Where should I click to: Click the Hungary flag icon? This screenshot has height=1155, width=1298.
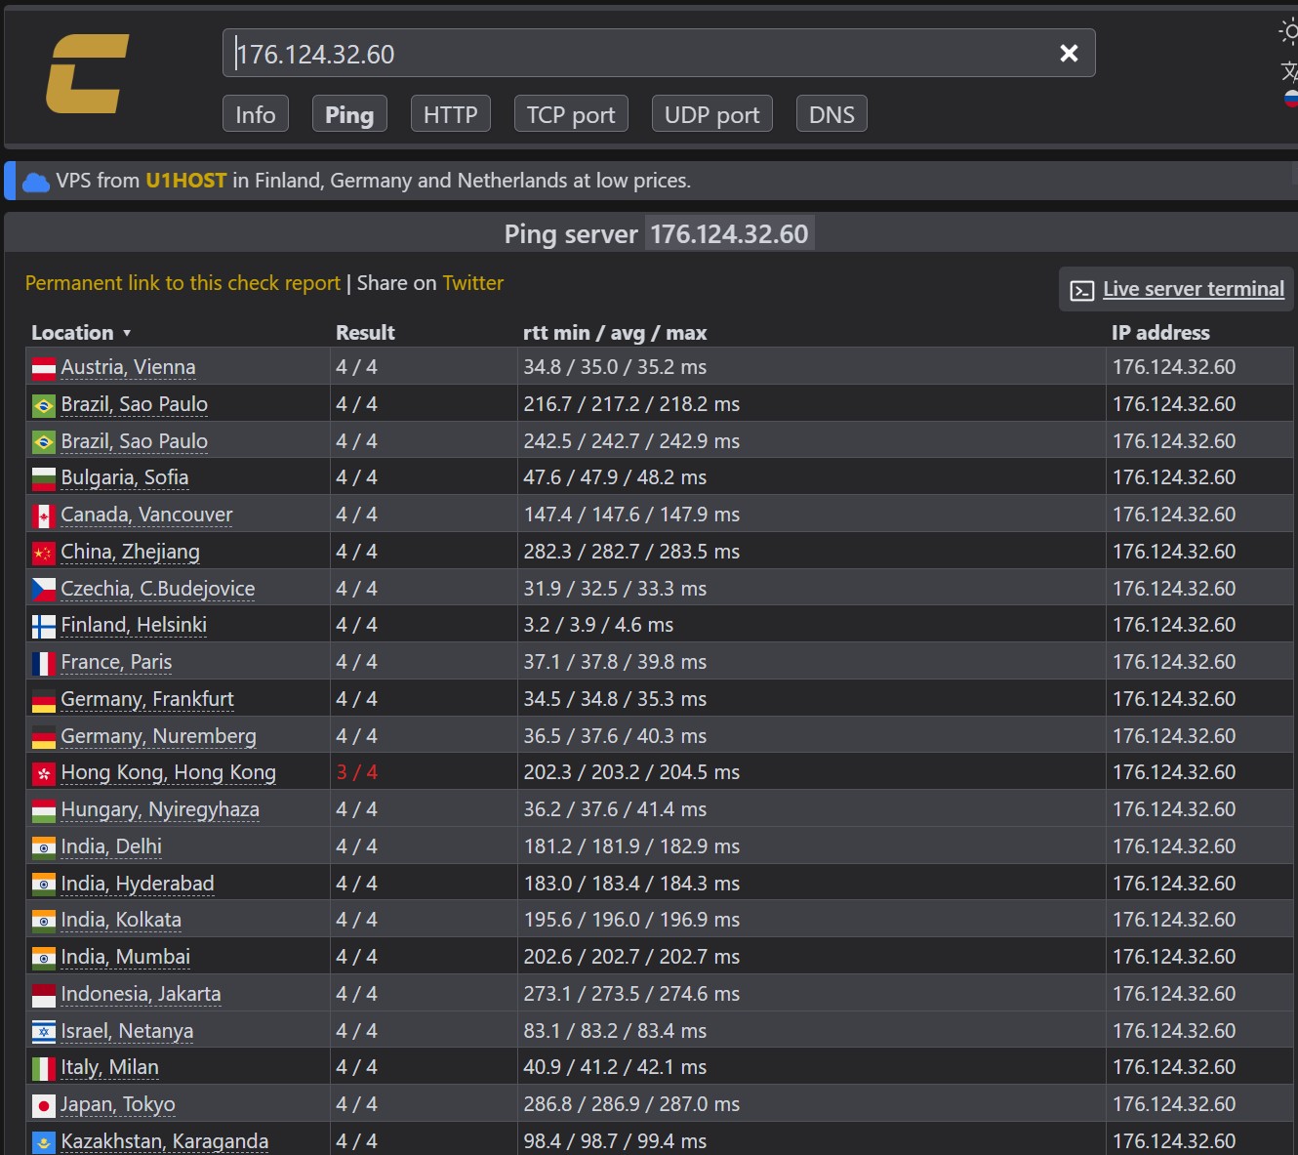[x=44, y=810]
